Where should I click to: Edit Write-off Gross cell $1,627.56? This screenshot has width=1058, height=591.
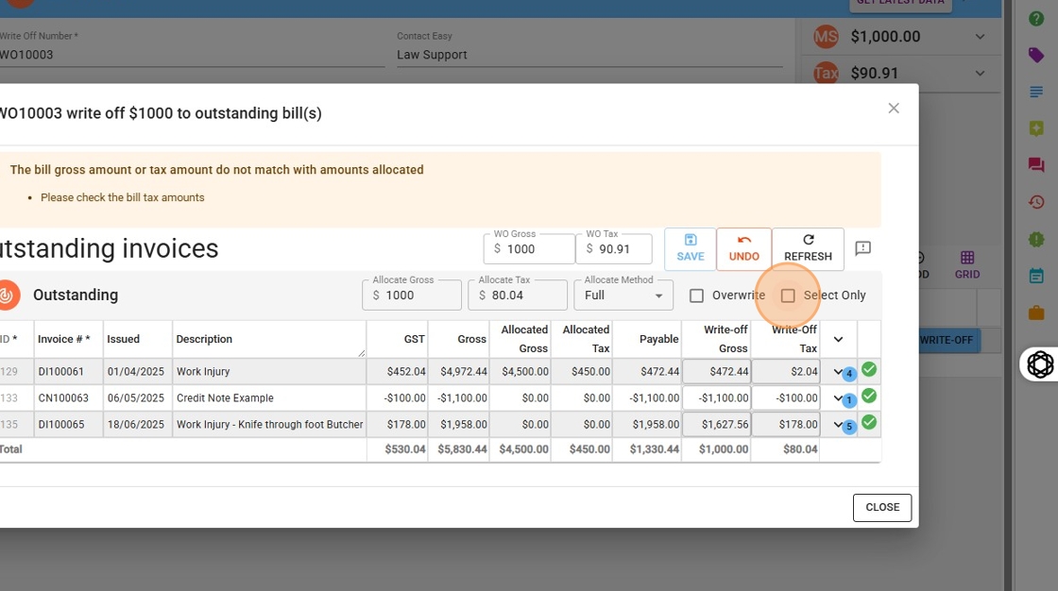(x=717, y=424)
